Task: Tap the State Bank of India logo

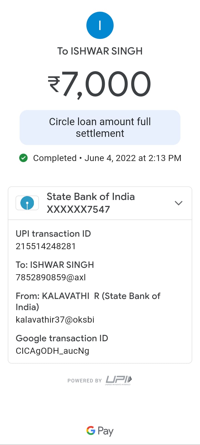Action: click(x=27, y=203)
